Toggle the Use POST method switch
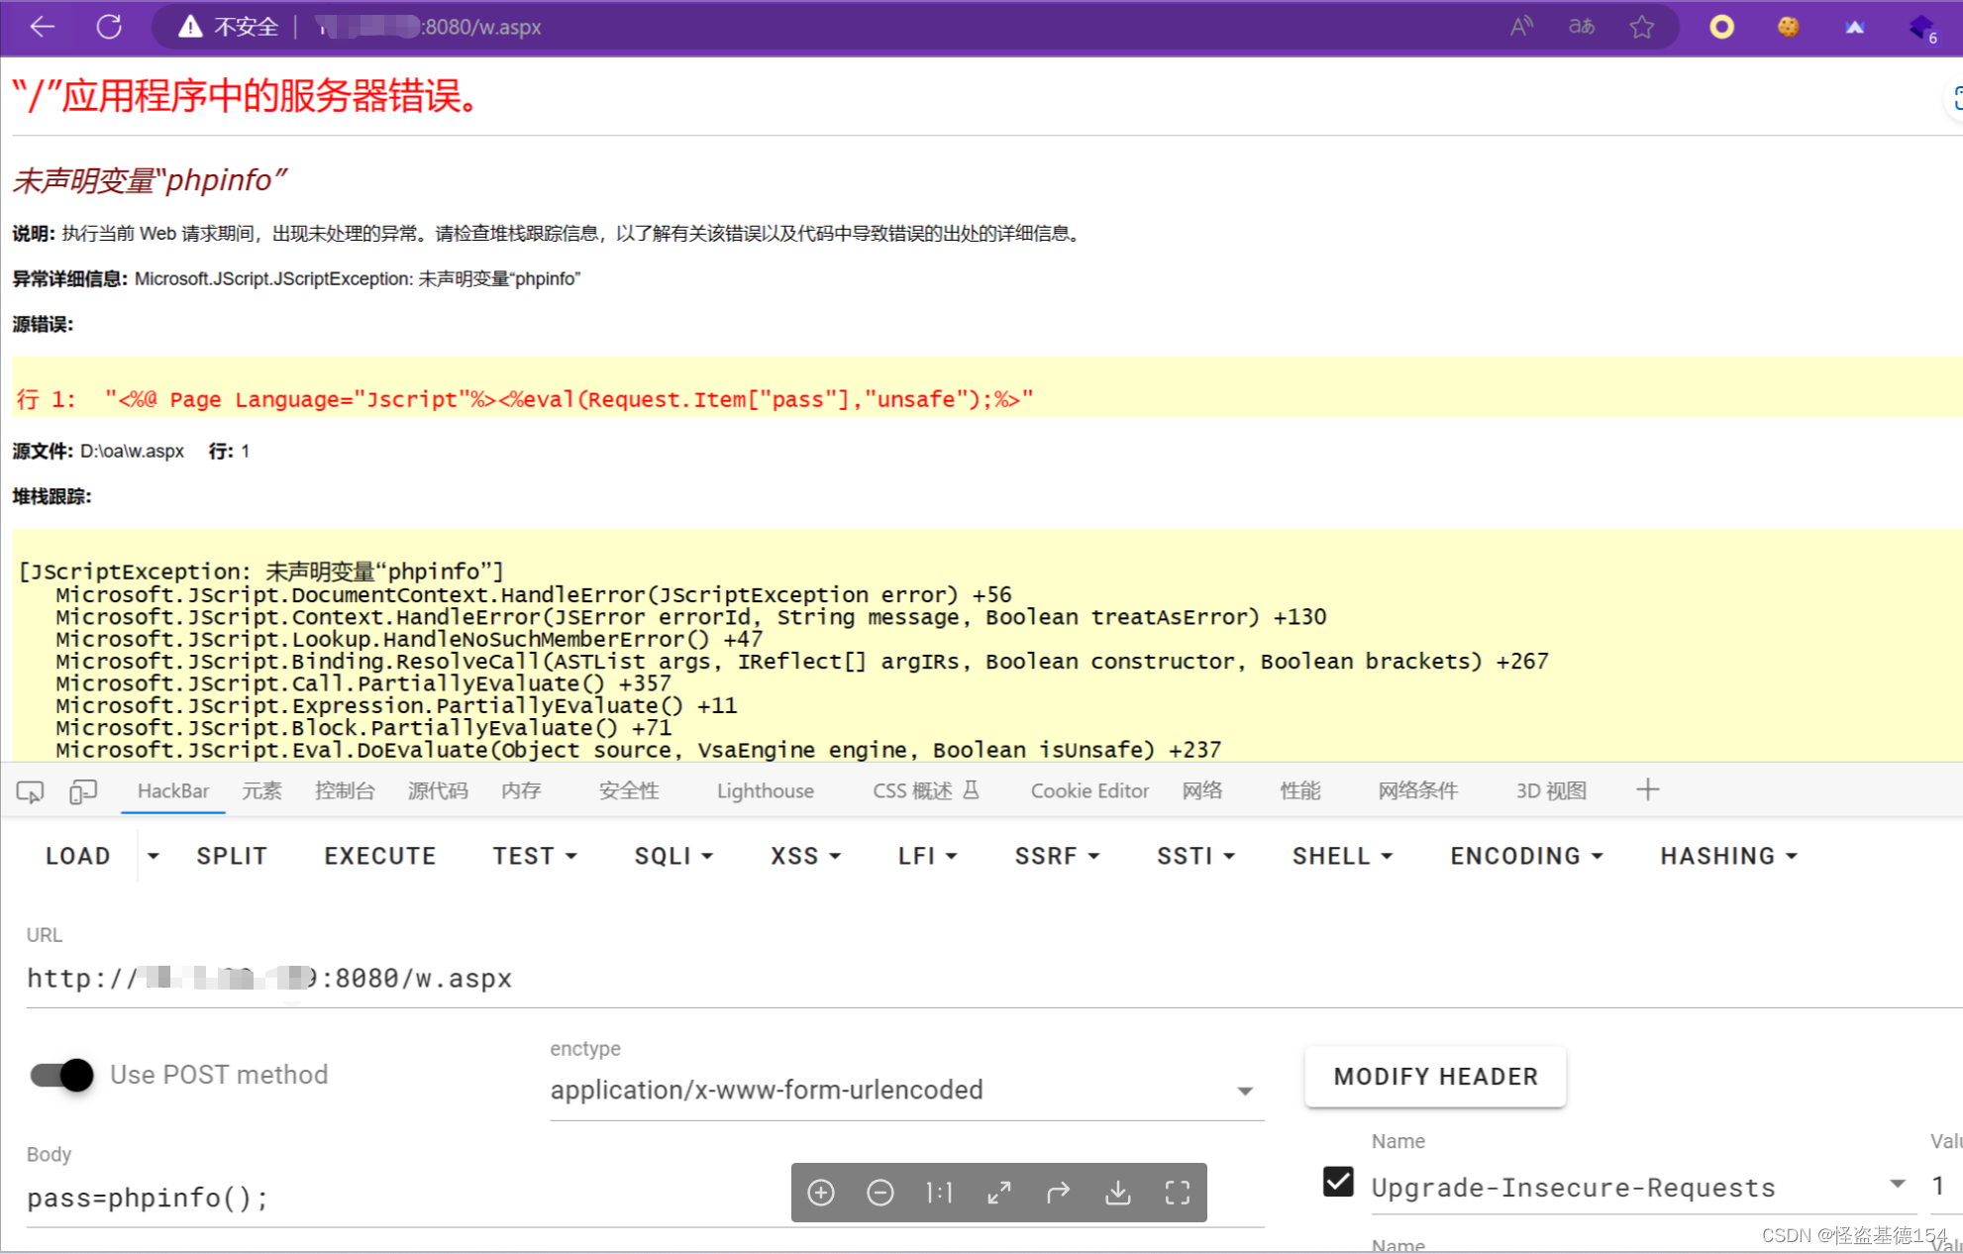1963x1254 pixels. (62, 1075)
